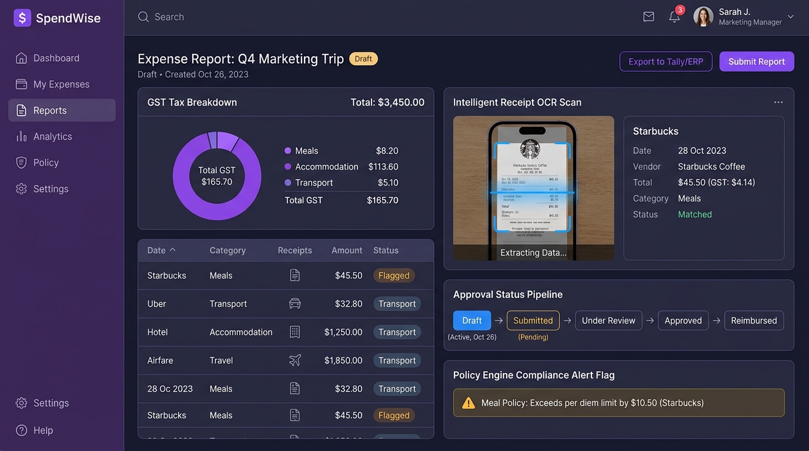Select the Draft pipeline stage

tap(472, 321)
